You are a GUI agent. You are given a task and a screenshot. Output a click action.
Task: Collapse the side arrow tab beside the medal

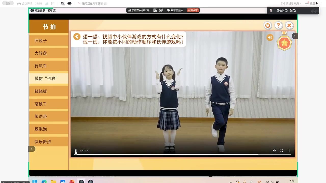(295, 36)
